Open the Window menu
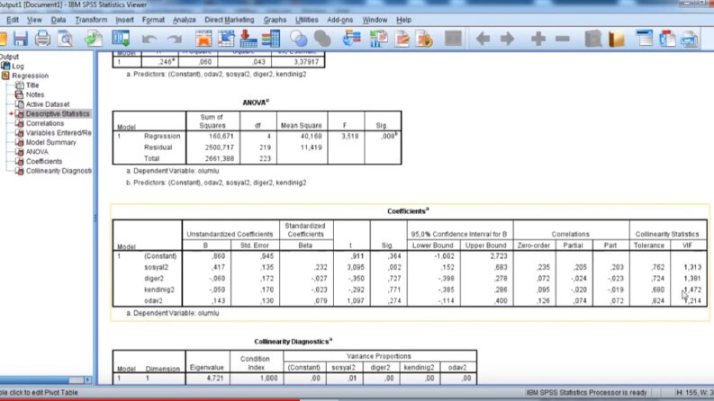This screenshot has width=714, height=401. coord(375,20)
